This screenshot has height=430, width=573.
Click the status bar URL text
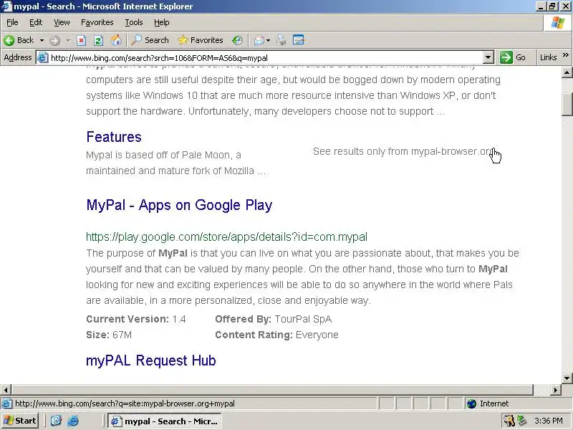(x=125, y=403)
